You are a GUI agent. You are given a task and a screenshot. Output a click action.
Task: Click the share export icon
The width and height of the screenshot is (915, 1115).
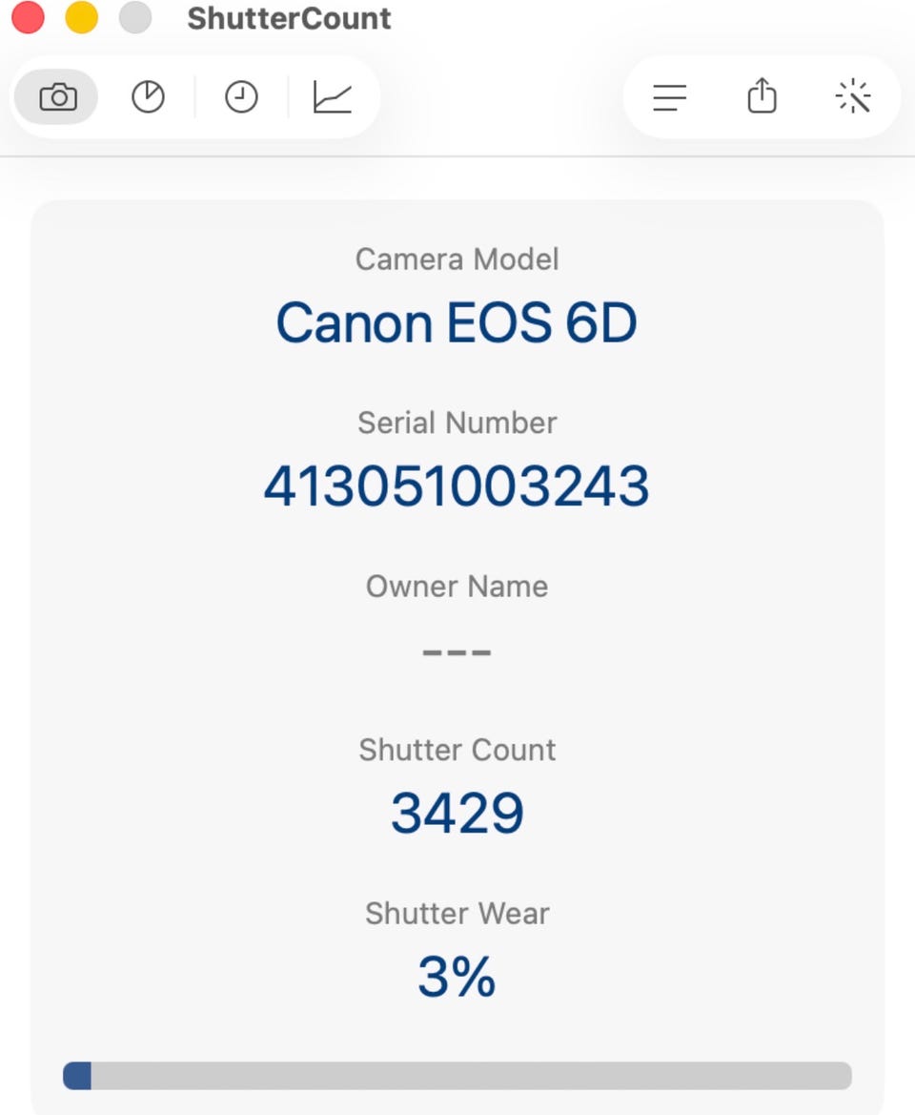coord(762,96)
